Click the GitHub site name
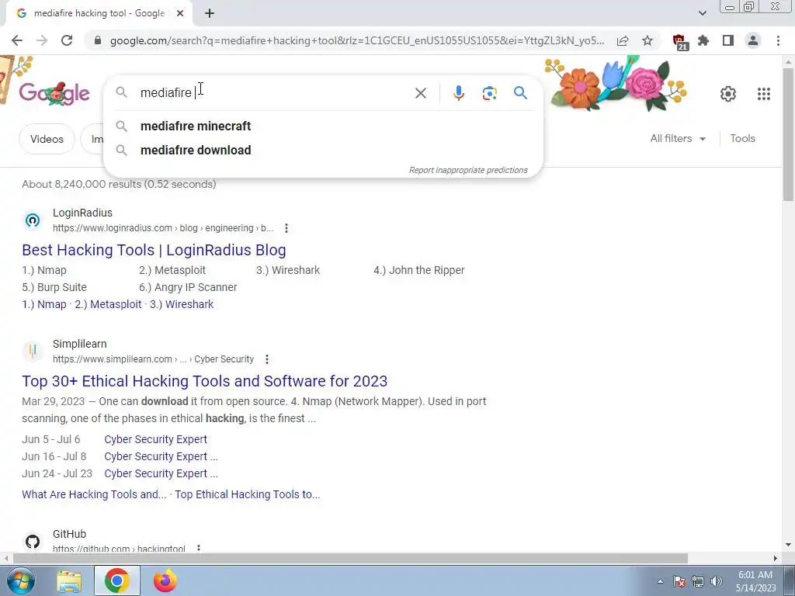 pos(69,534)
